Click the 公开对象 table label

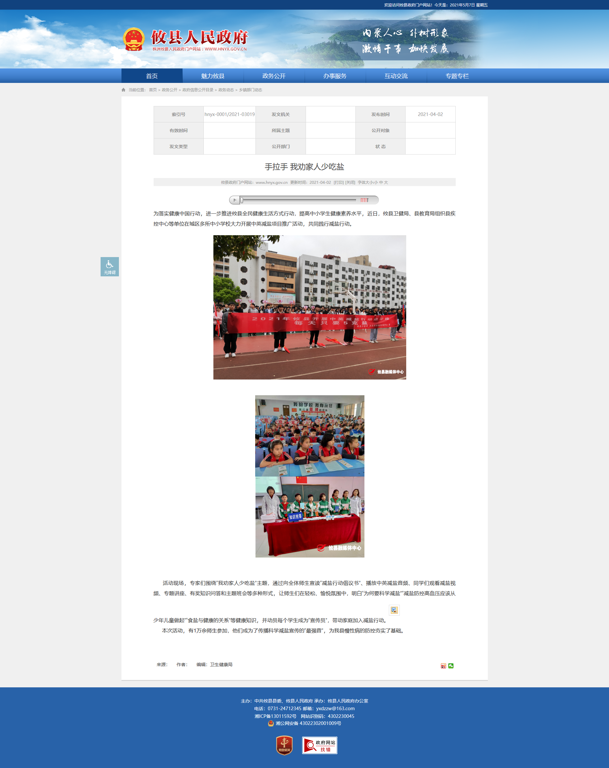pos(380,130)
